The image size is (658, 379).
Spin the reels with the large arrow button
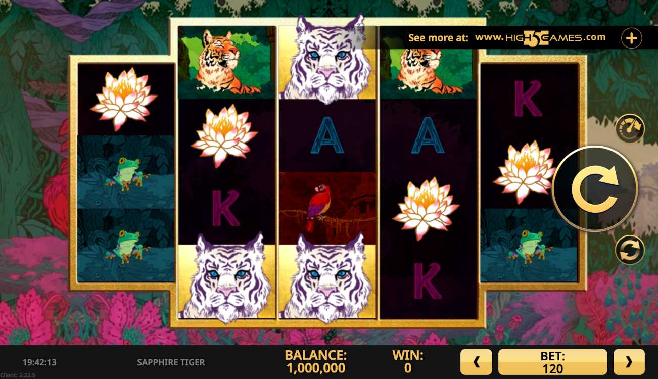pos(595,188)
